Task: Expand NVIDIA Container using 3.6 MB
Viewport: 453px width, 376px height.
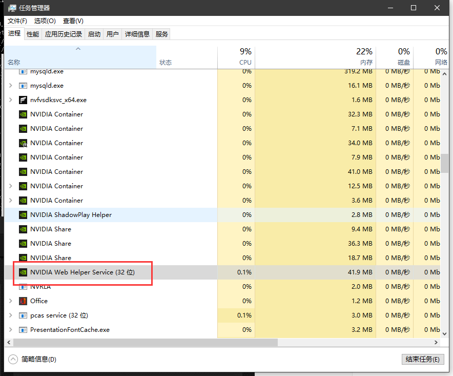Action: click(11, 201)
